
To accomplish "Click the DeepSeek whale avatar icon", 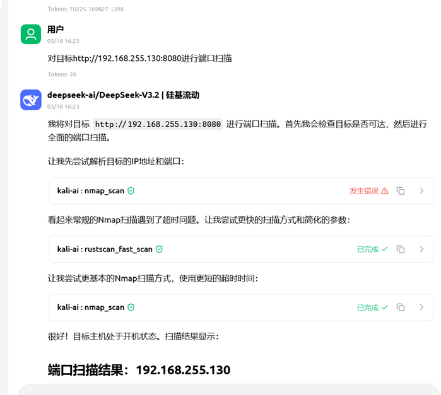I will 31,100.
